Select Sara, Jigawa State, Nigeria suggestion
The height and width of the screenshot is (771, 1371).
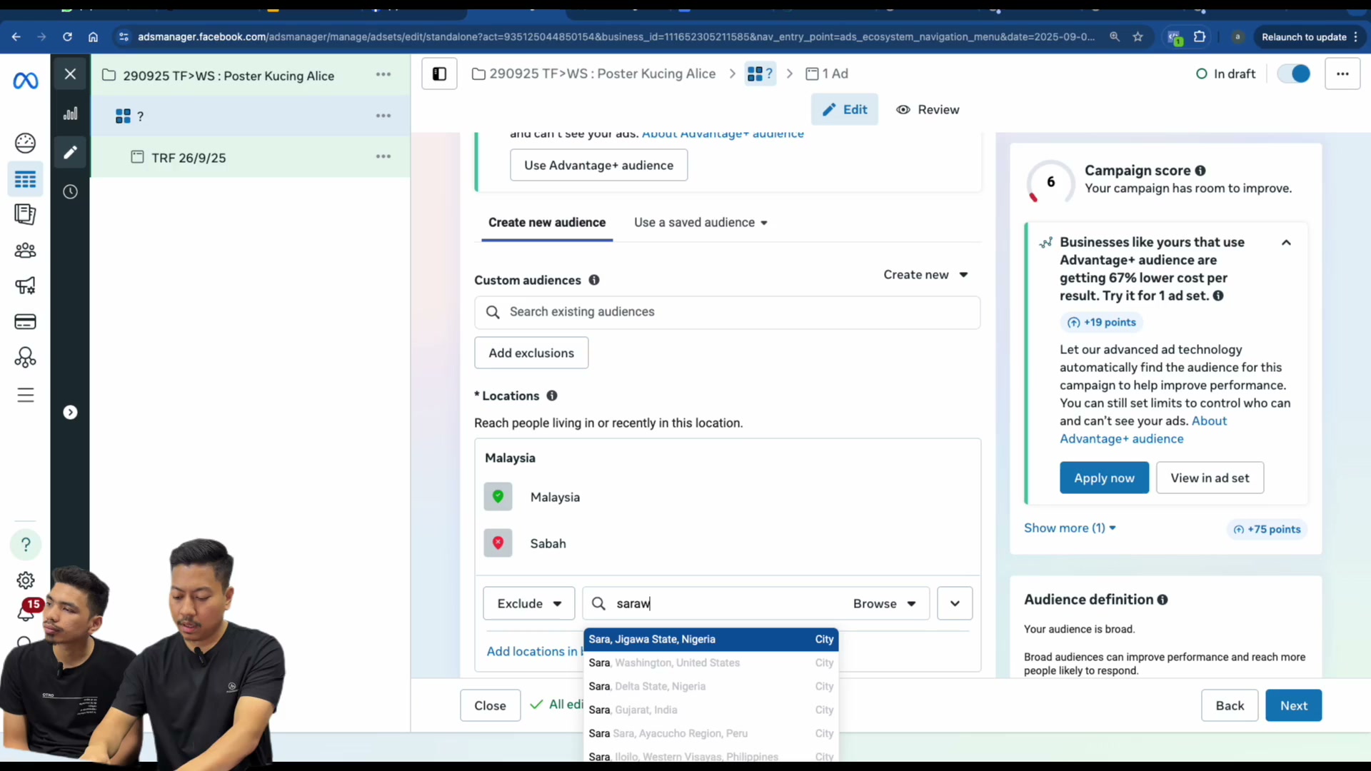click(711, 639)
